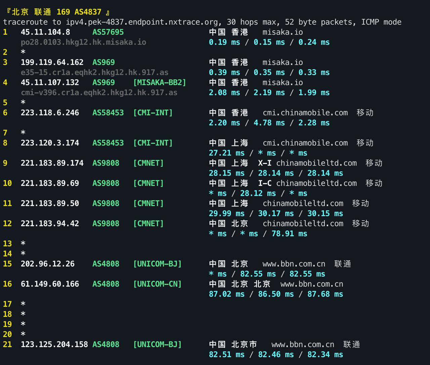Select the AS57695 label on hop 1

click(x=108, y=32)
